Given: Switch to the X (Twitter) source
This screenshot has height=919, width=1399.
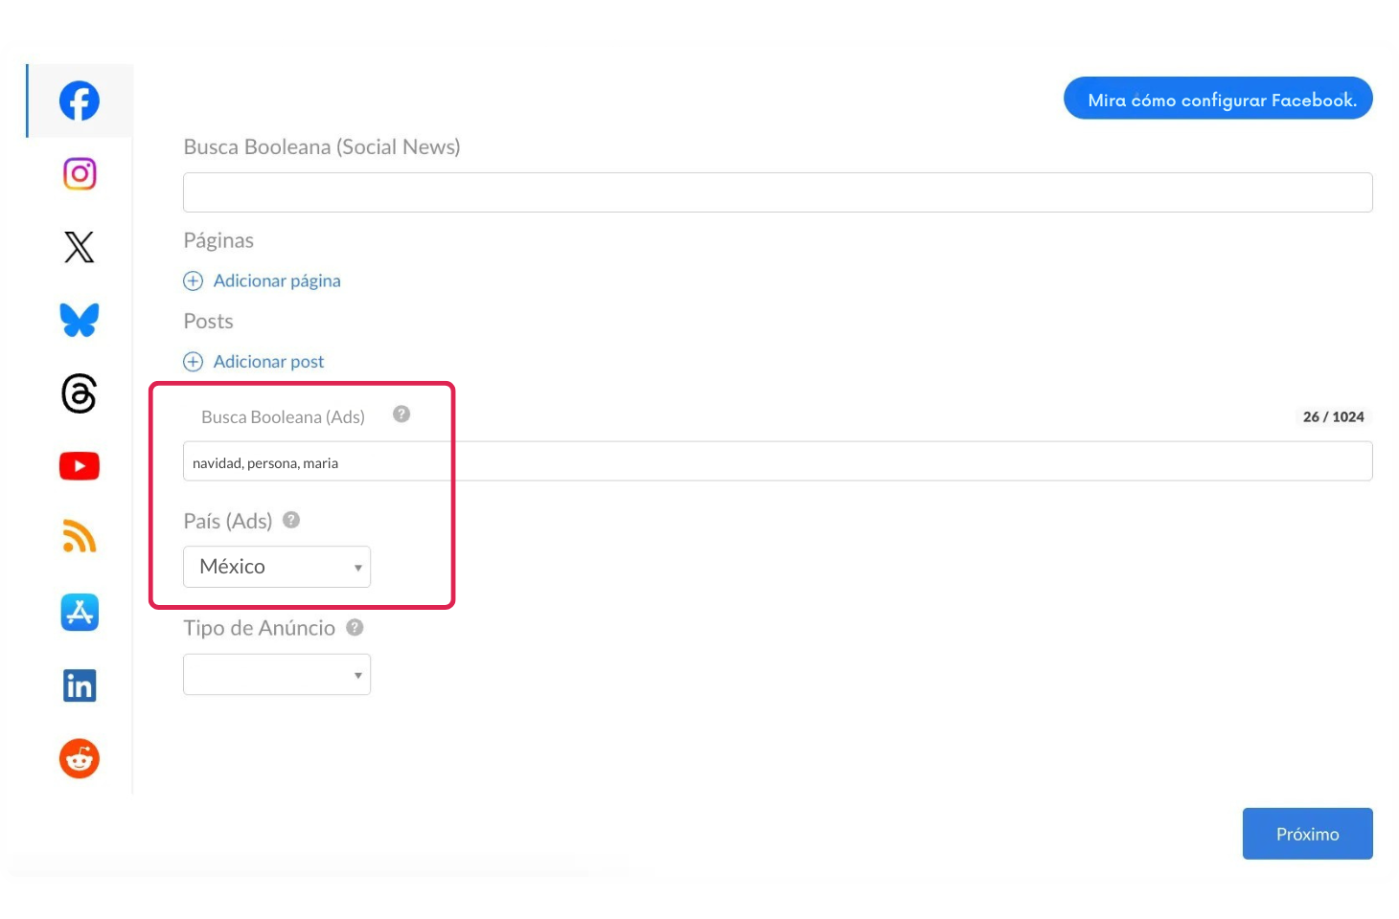Looking at the screenshot, I should (x=80, y=247).
